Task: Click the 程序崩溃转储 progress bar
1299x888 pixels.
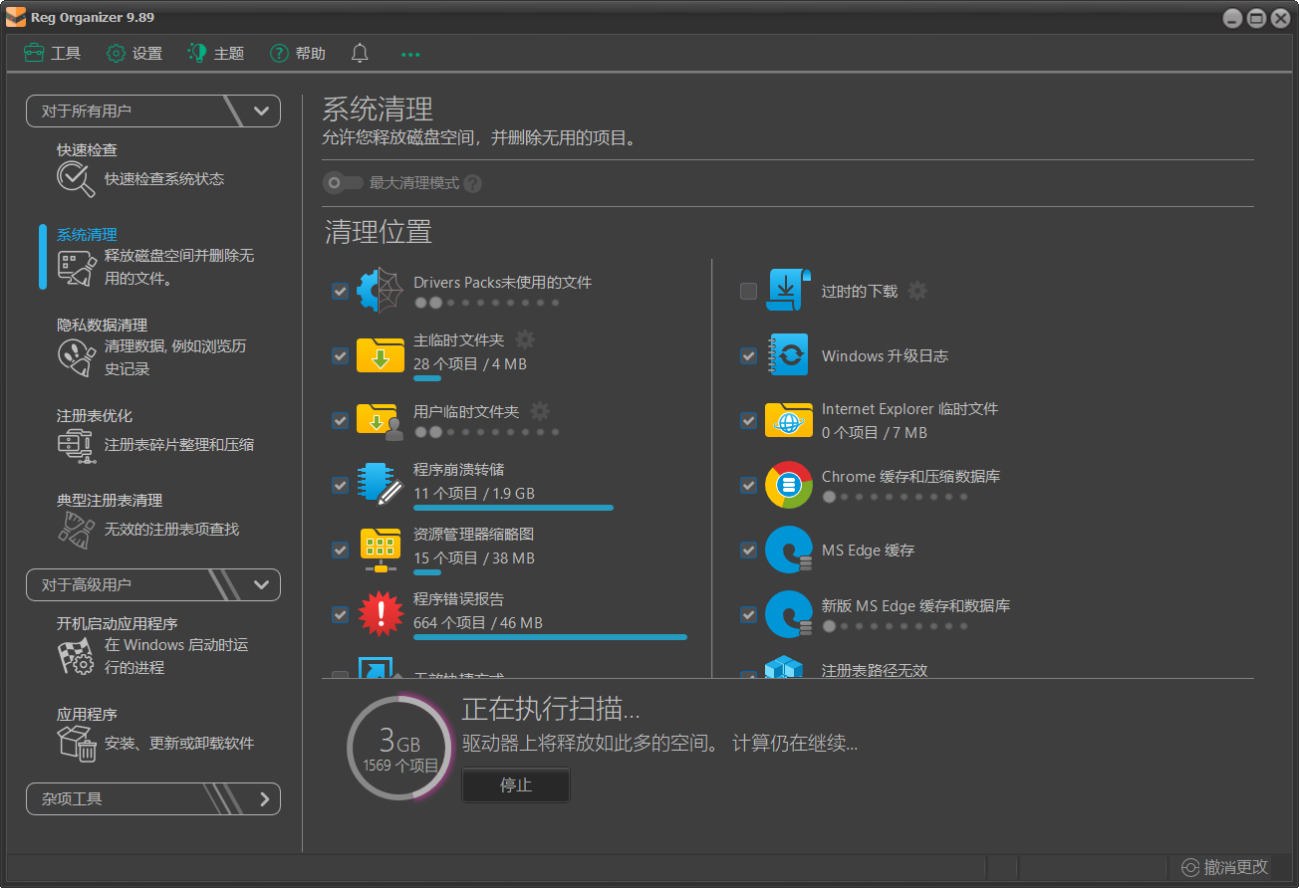Action: click(x=513, y=508)
